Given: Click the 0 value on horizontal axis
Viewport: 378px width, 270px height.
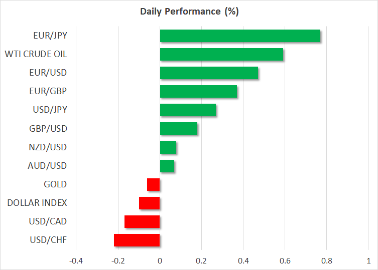Looking at the screenshot, I should tap(160, 260).
